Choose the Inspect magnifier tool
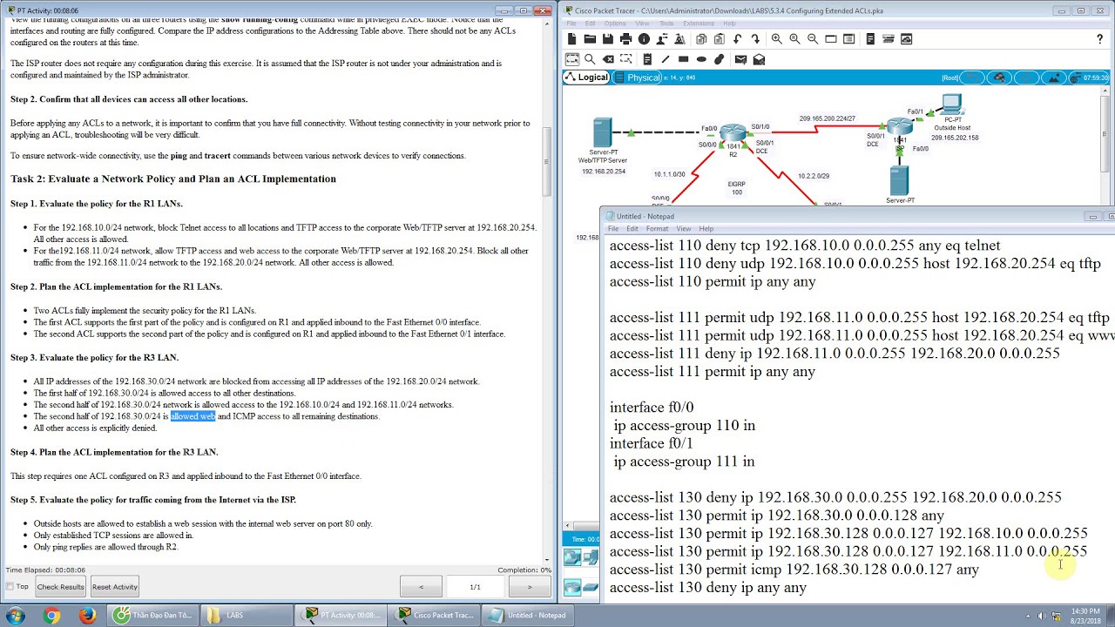 (590, 59)
